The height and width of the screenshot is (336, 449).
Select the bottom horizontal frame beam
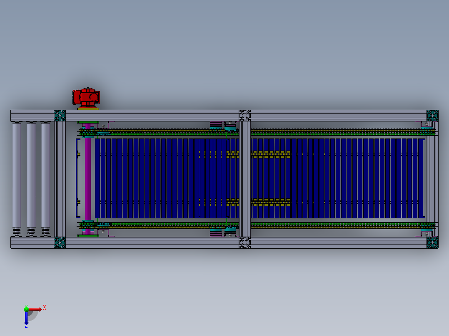pyautogui.click(x=224, y=242)
